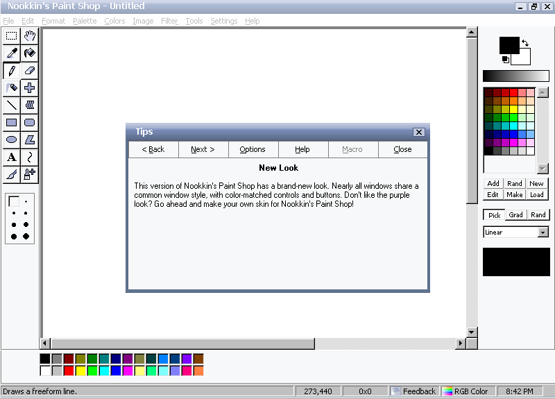
Task: Pick the eyedropper color tool
Action: 12,53
